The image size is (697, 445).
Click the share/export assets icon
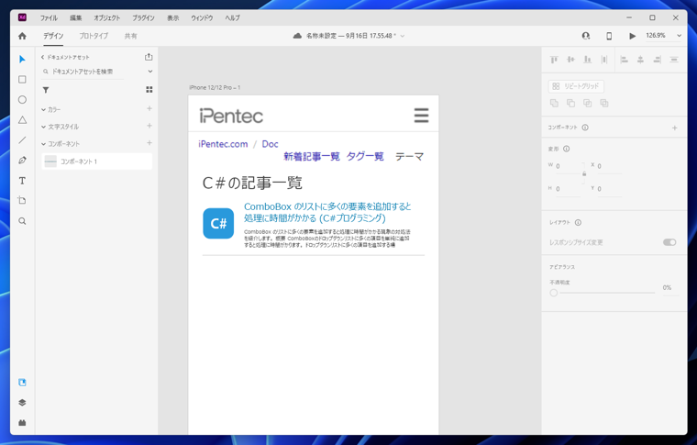[149, 57]
